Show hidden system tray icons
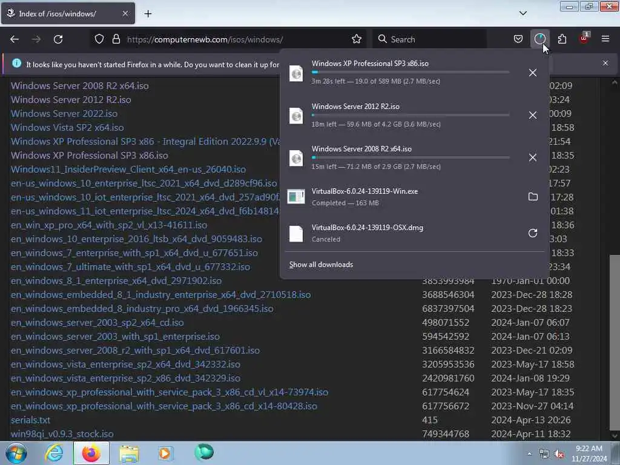Image resolution: width=620 pixels, height=465 pixels. 529,454
